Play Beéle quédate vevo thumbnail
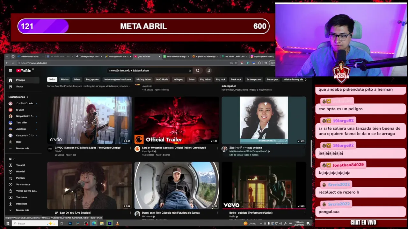The width and height of the screenshot is (408, 229). pyautogui.click(x=264, y=185)
